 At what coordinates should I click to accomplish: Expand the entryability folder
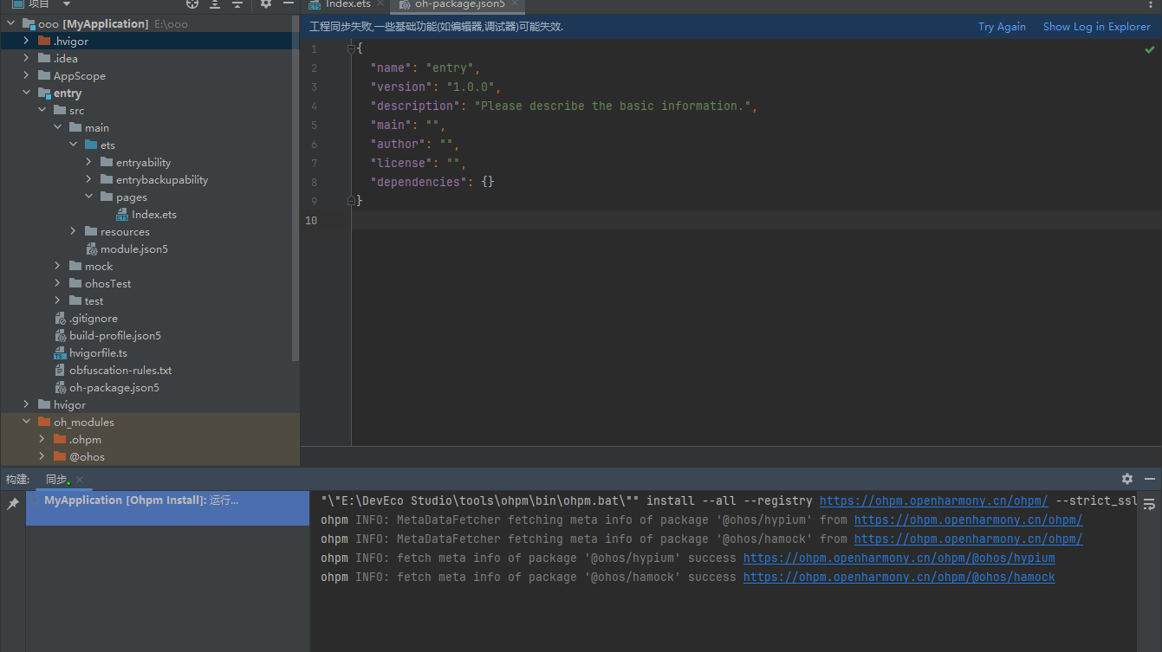pos(88,162)
